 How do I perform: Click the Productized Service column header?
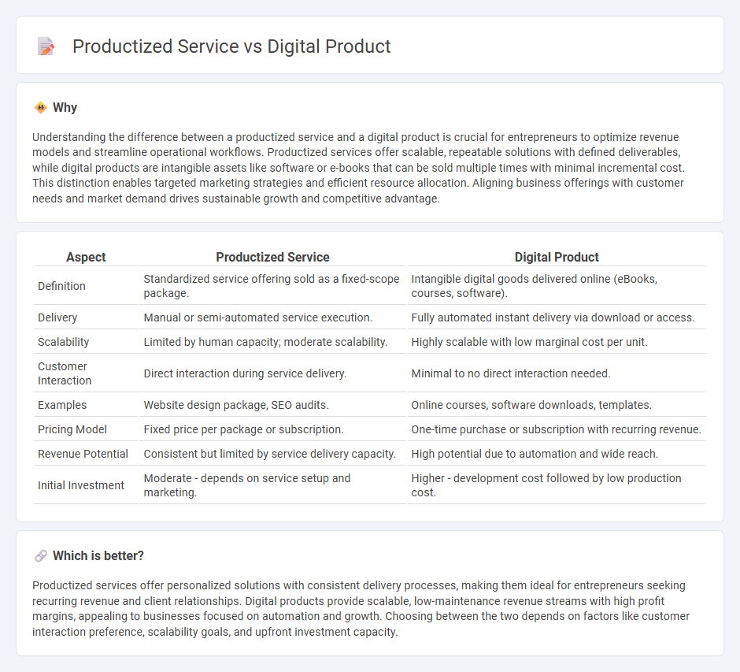(272, 257)
